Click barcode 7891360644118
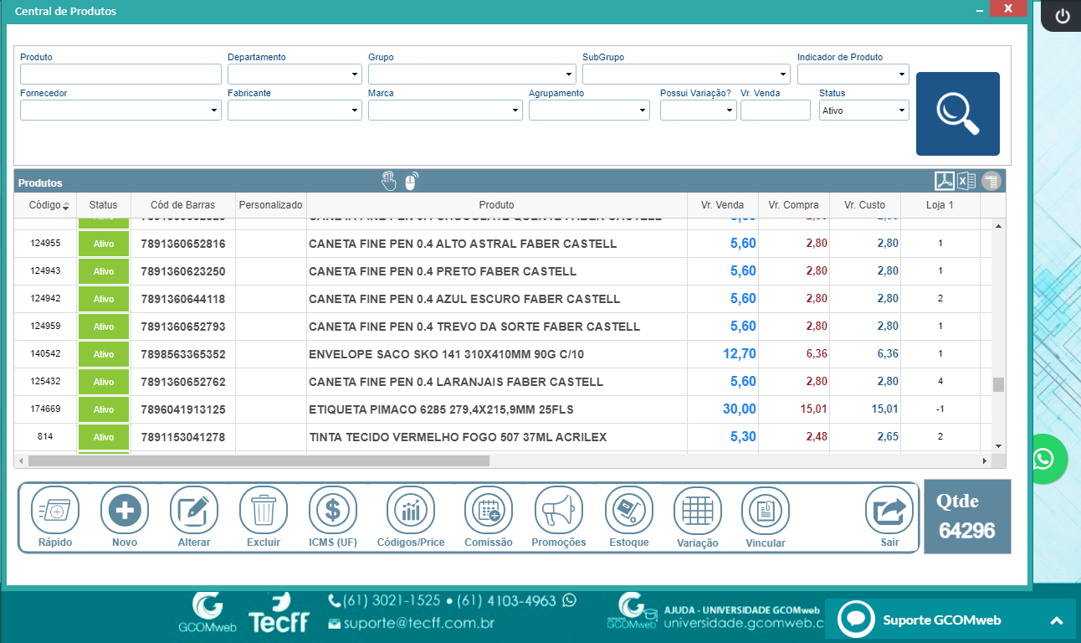Viewport: 1081px width, 643px height. [x=183, y=299]
